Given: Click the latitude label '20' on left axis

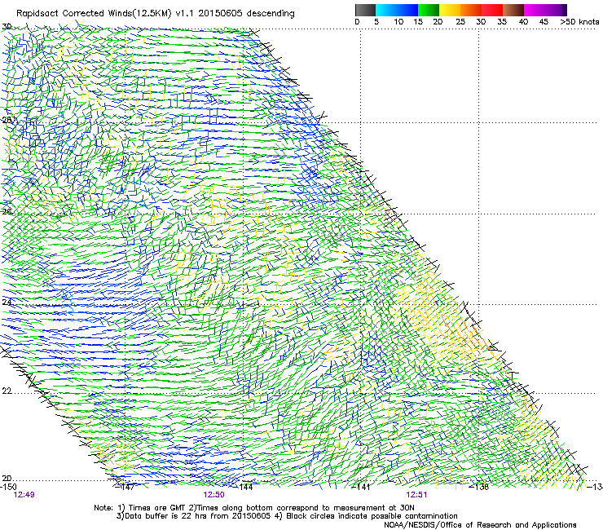Looking at the screenshot, I should click(7, 479).
